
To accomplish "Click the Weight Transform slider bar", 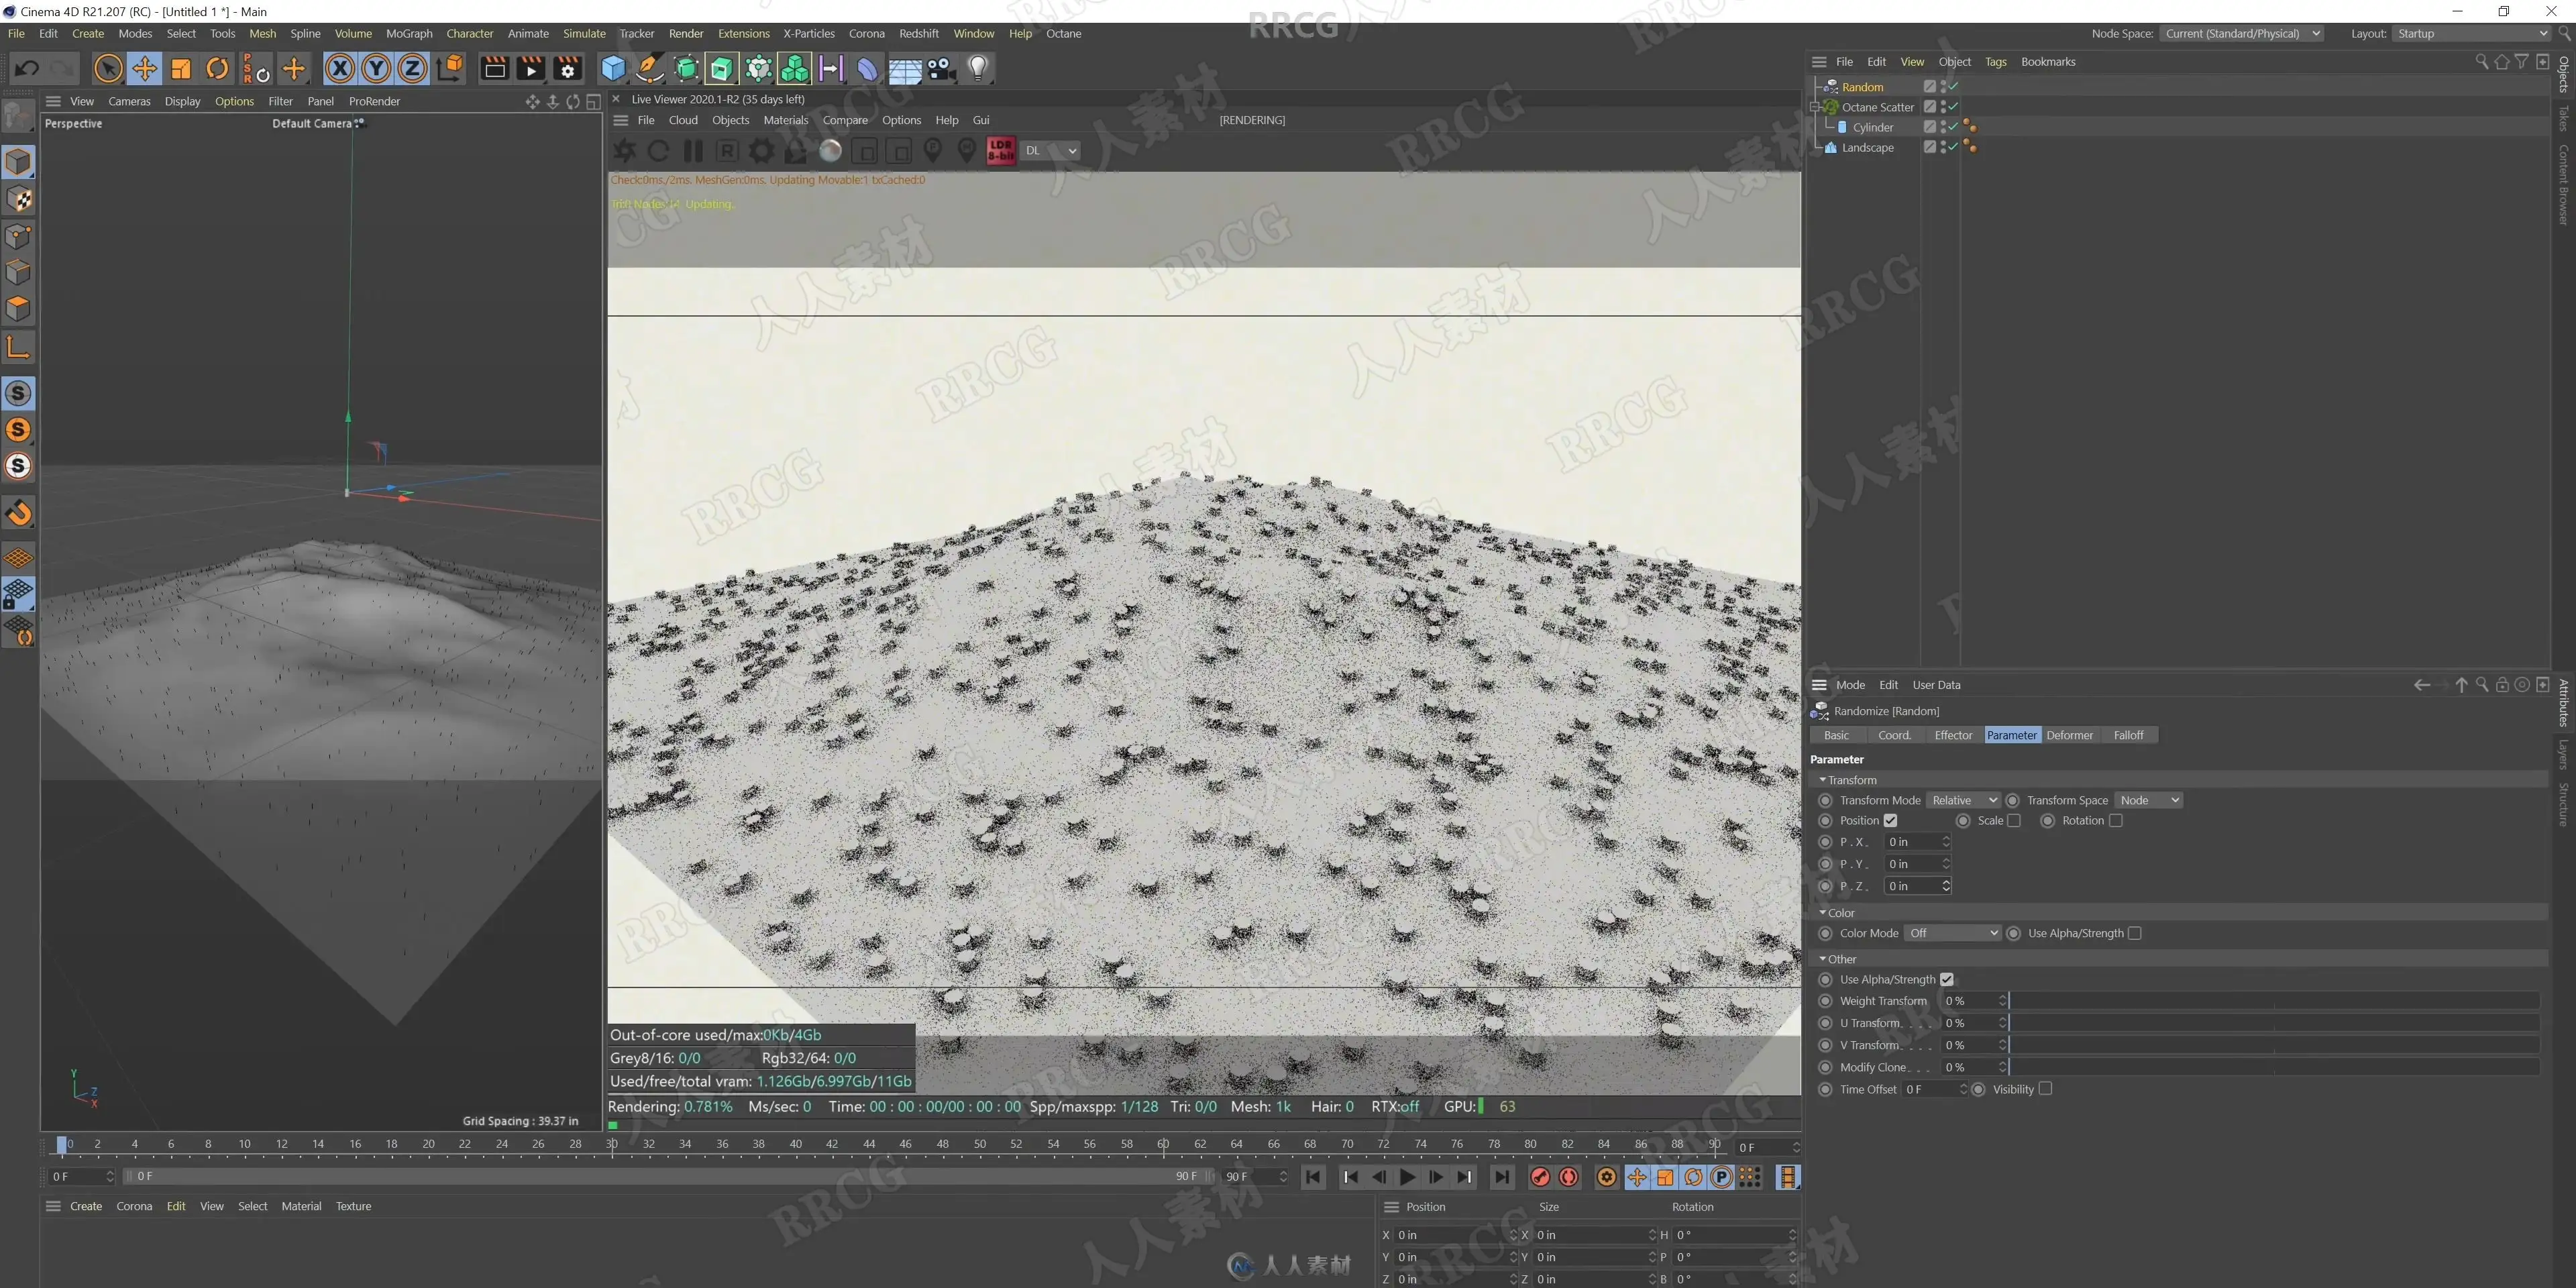I will [2274, 1001].
